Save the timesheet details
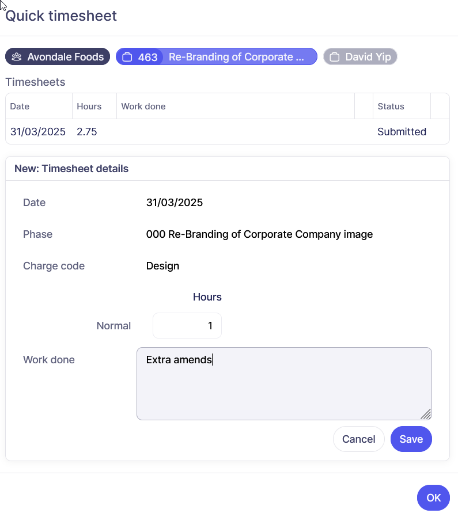Image resolution: width=458 pixels, height=517 pixels. coord(411,439)
